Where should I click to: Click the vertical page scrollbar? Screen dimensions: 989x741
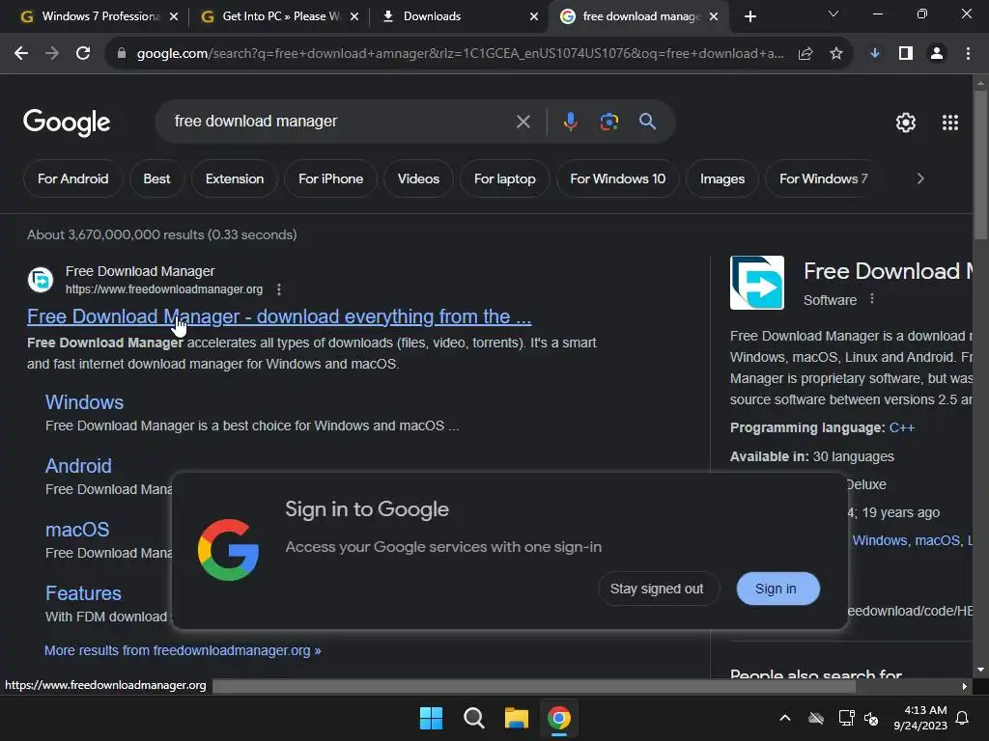click(x=981, y=165)
